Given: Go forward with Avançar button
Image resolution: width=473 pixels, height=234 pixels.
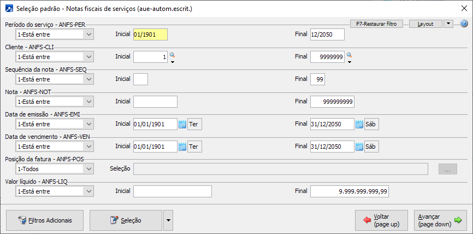Looking at the screenshot, I should click(437, 220).
